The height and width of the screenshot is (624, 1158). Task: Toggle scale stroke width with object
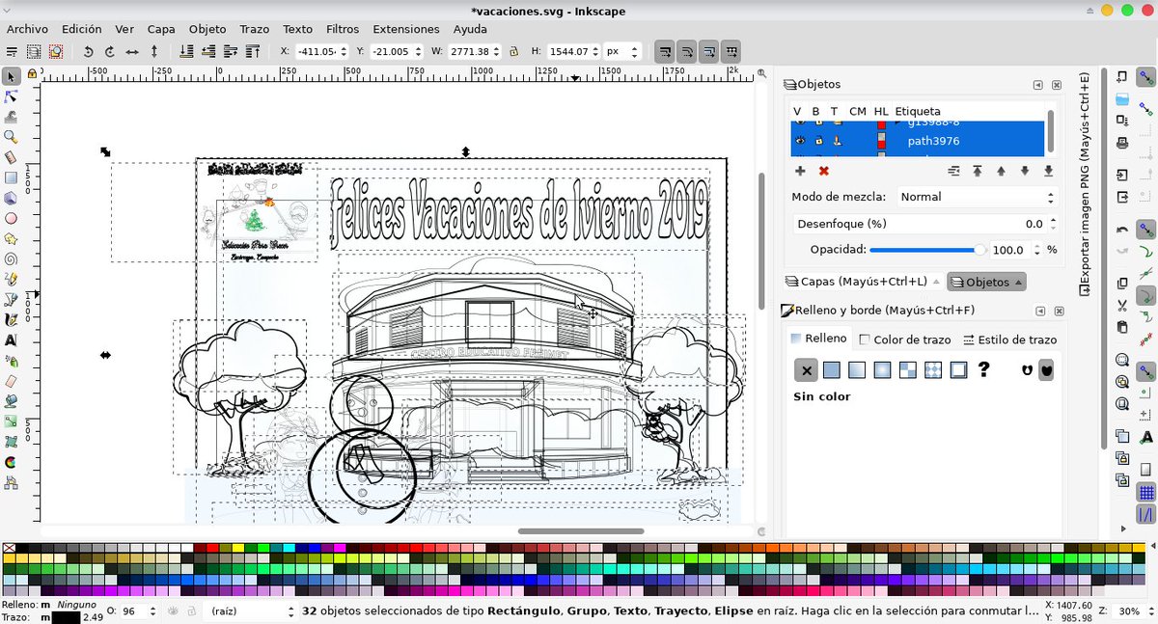click(x=664, y=51)
